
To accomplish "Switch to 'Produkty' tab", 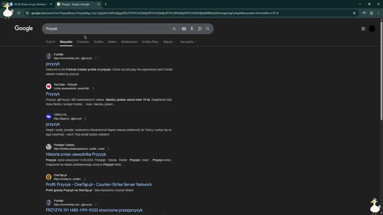I will (83, 42).
